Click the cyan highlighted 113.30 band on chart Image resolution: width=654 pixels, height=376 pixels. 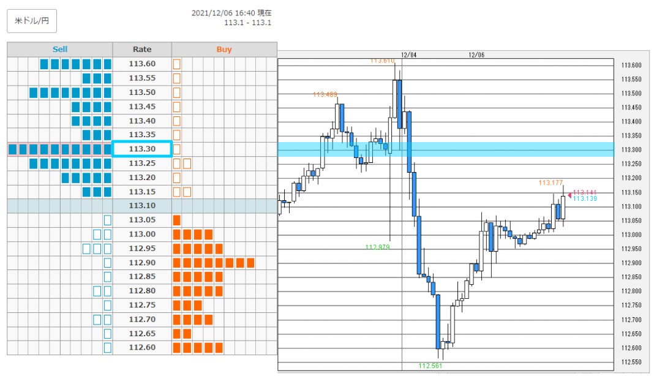pyautogui.click(x=446, y=149)
